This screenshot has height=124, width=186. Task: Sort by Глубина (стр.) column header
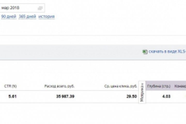coord(159,86)
